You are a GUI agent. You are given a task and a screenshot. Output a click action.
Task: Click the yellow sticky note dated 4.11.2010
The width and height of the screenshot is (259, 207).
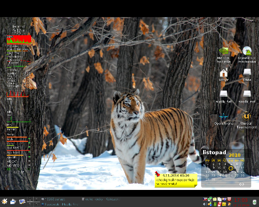tap(176, 181)
